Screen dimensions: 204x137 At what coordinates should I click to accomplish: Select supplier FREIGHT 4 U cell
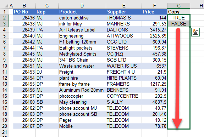(124, 72)
